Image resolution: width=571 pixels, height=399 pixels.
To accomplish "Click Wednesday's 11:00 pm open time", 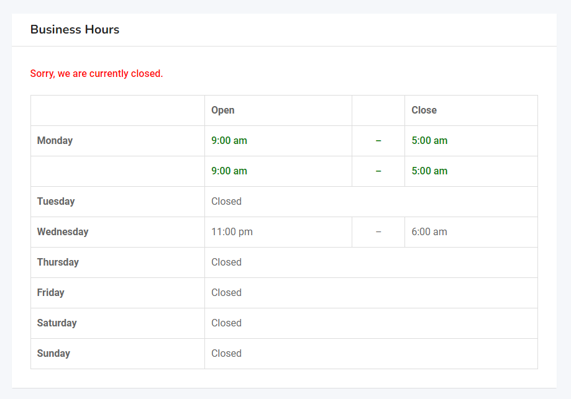I will coord(232,231).
